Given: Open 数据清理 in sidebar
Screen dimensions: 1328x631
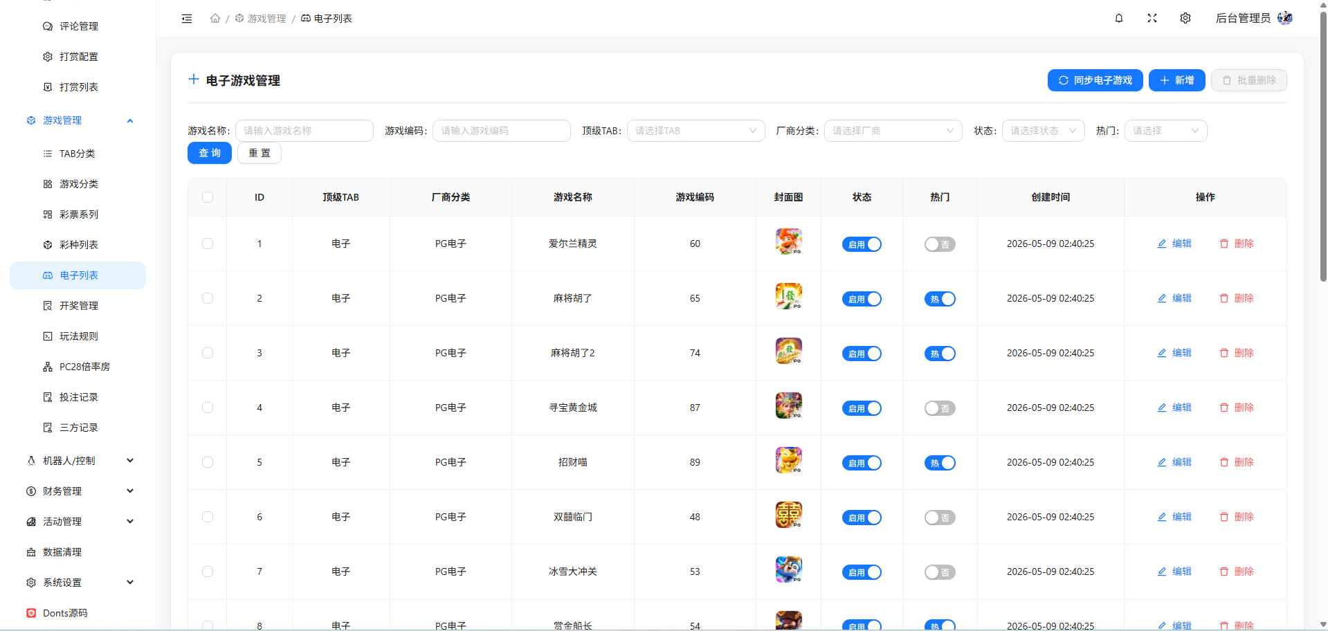Looking at the screenshot, I should [78, 552].
